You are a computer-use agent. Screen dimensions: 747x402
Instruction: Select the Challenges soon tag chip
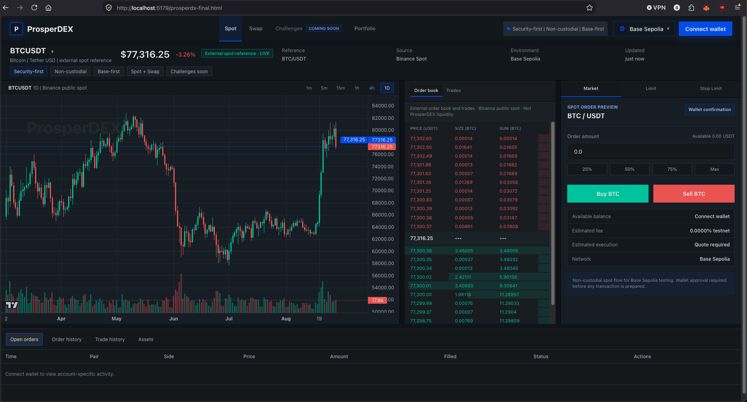tap(189, 72)
